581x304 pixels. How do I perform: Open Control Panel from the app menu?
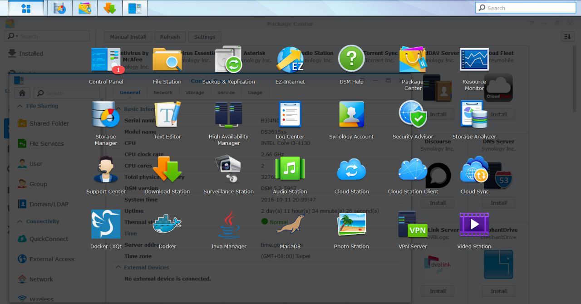pos(106,60)
